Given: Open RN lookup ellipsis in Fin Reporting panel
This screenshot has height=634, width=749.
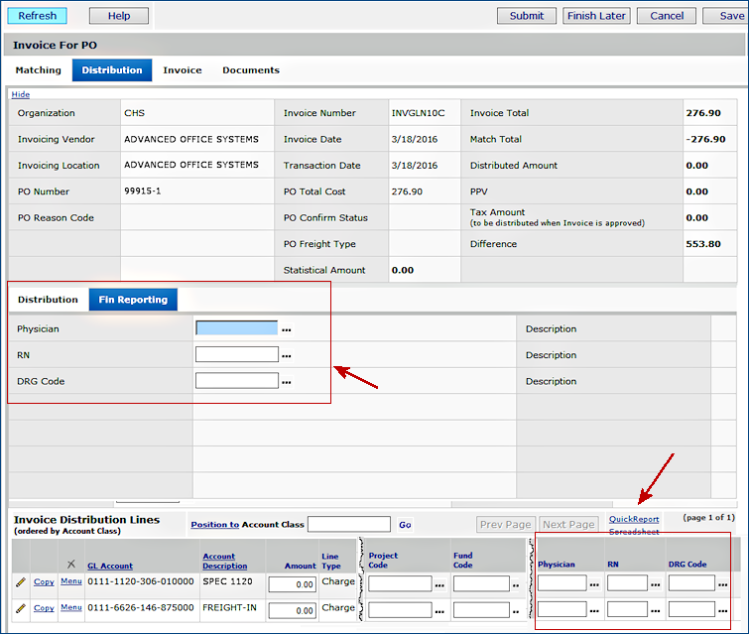Looking at the screenshot, I should 288,355.
